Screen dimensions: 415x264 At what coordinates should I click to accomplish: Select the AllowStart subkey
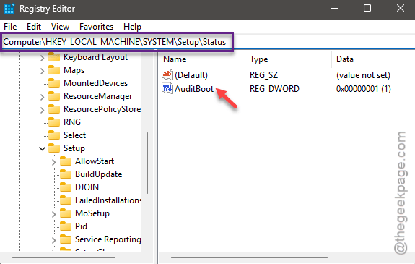click(95, 161)
